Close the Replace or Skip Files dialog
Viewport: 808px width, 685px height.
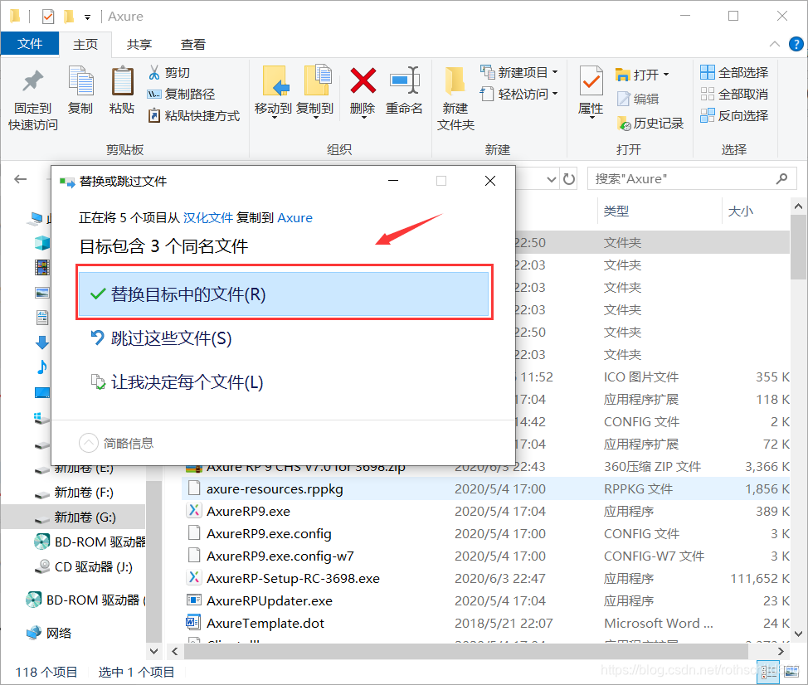490,181
